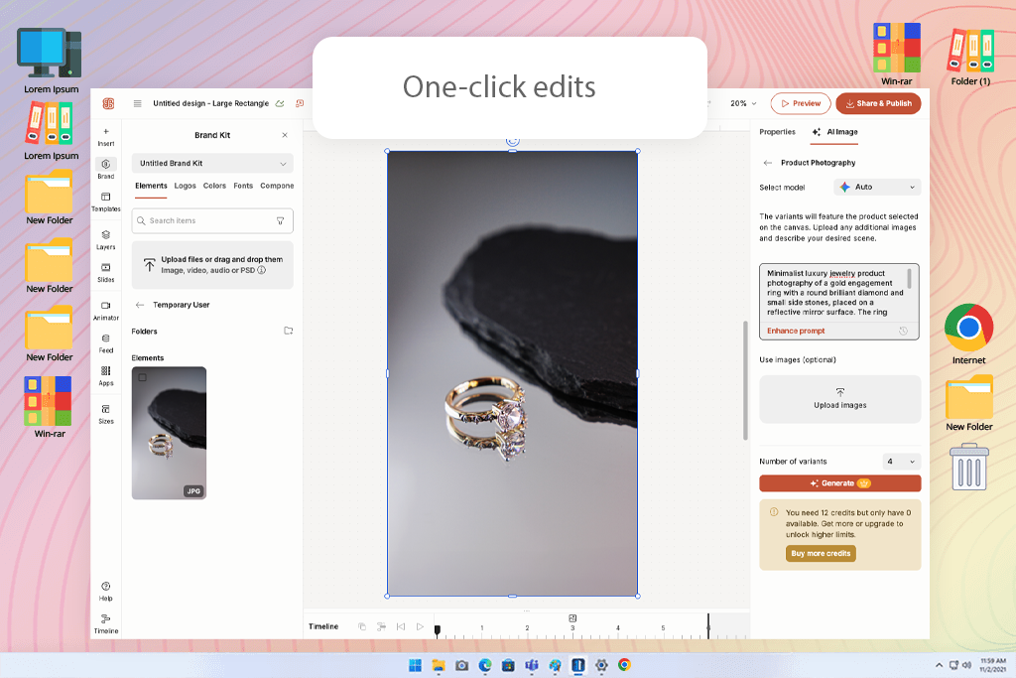Open the Select model Auto dropdown
This screenshot has height=678, width=1016.
[877, 187]
